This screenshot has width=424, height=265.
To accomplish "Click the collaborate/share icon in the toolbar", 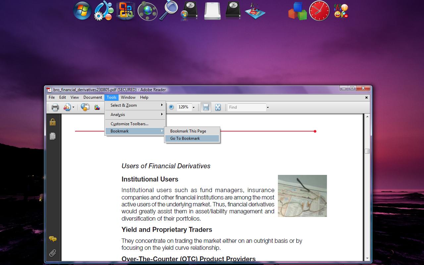I will pyautogui.click(x=67, y=107).
